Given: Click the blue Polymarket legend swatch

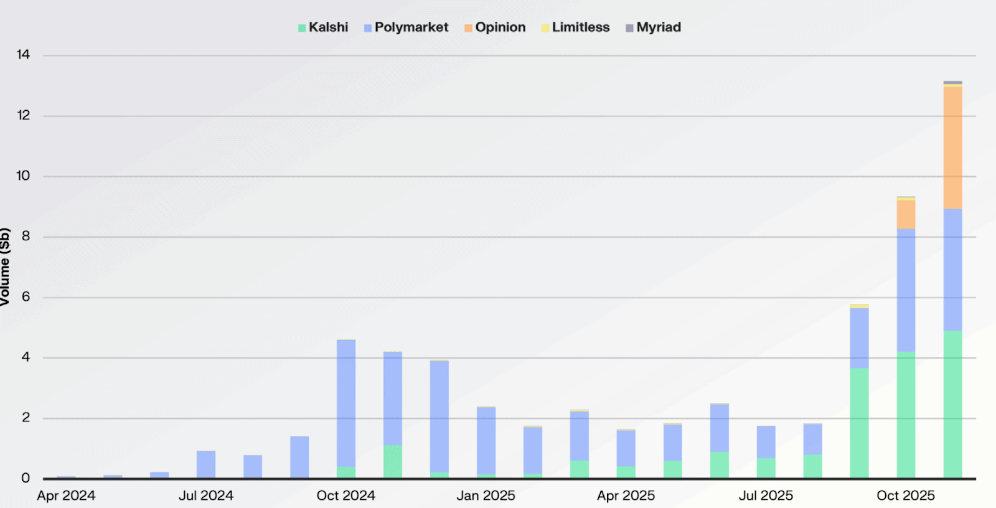Looking at the screenshot, I should click(368, 28).
